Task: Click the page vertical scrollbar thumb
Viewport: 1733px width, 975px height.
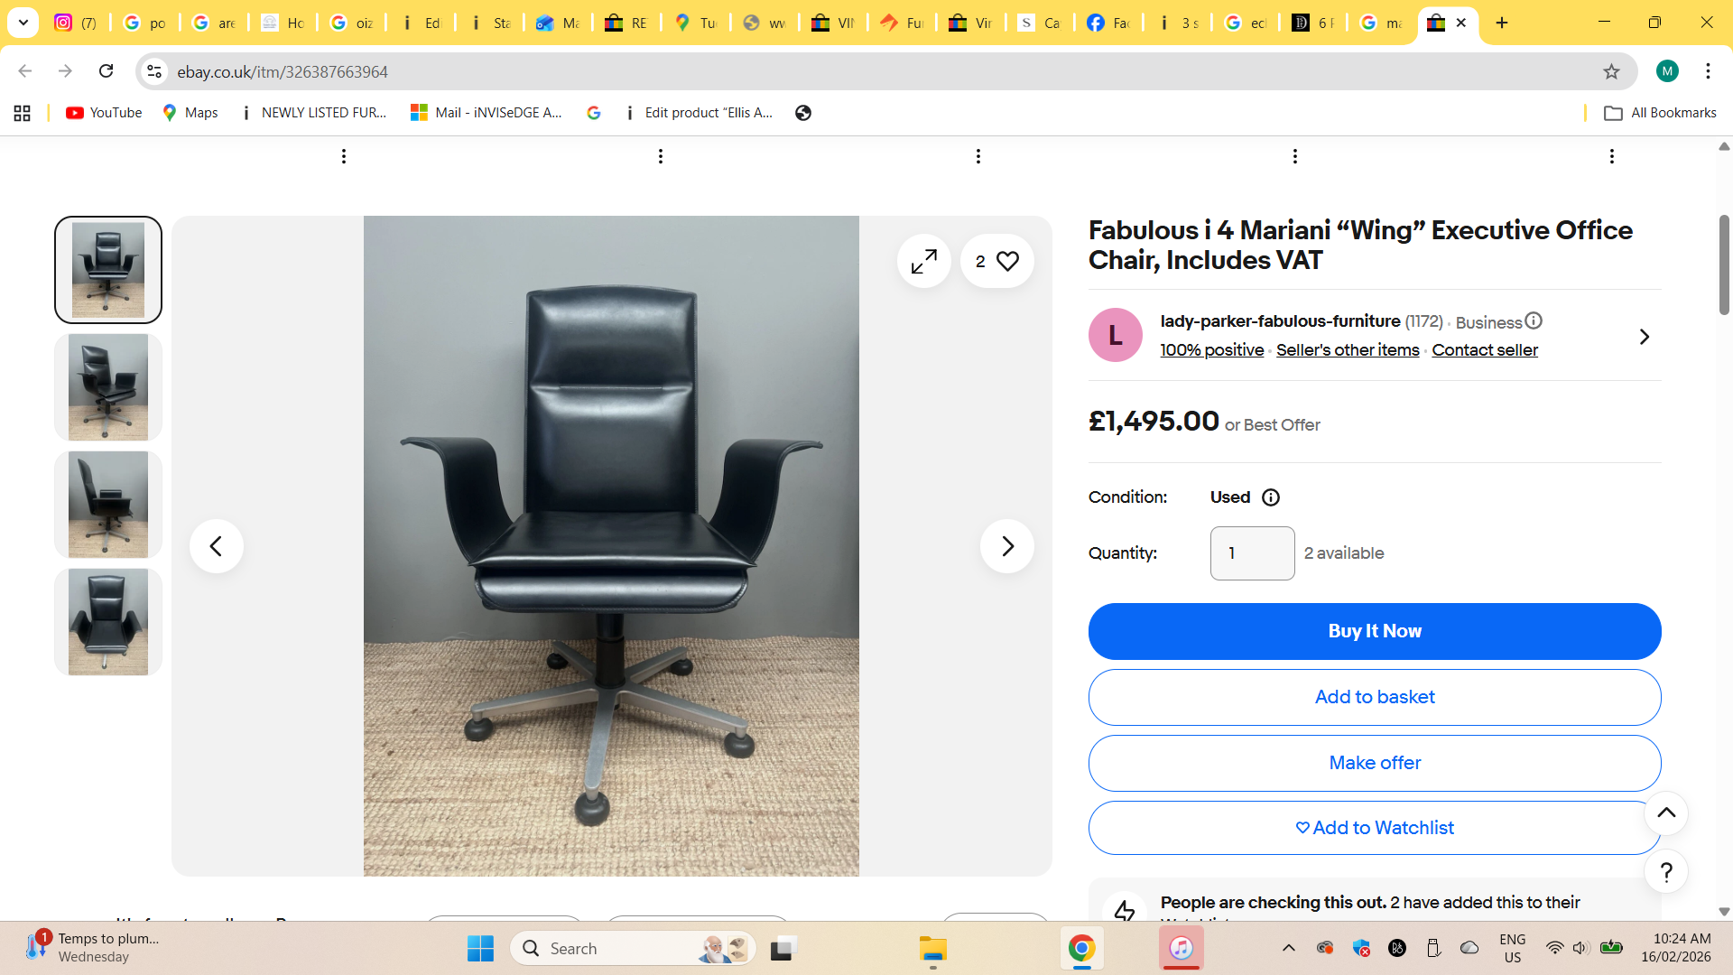Action: 1724,265
